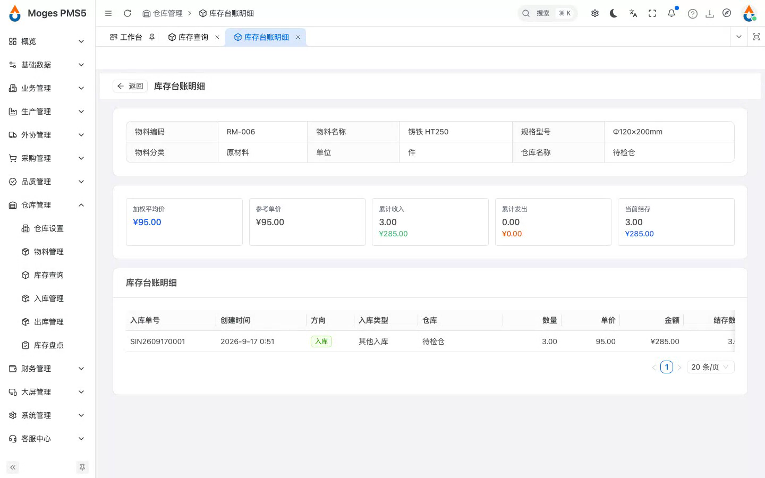Open the language translation icon

[633, 13]
